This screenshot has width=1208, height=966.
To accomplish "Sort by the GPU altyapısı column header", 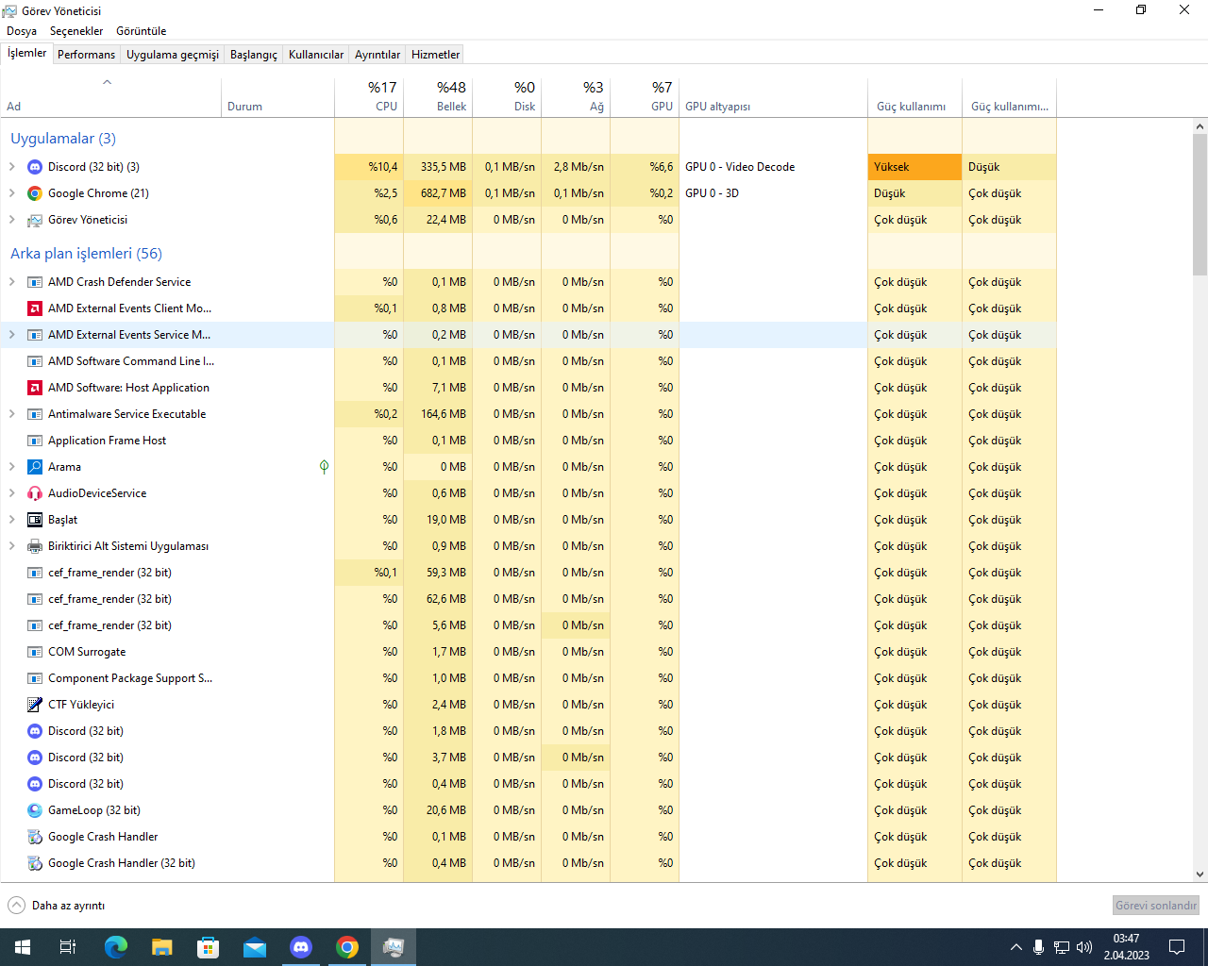I will (773, 96).
